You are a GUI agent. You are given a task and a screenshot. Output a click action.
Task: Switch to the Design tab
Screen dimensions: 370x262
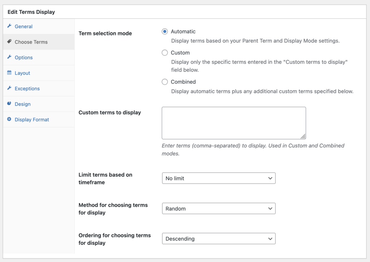(23, 104)
